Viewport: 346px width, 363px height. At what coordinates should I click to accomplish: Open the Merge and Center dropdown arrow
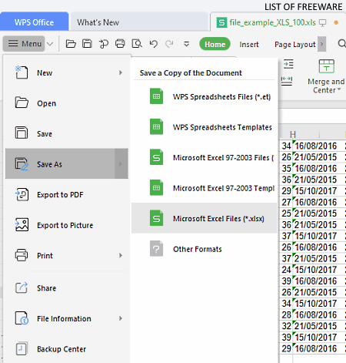pyautogui.click(x=339, y=89)
